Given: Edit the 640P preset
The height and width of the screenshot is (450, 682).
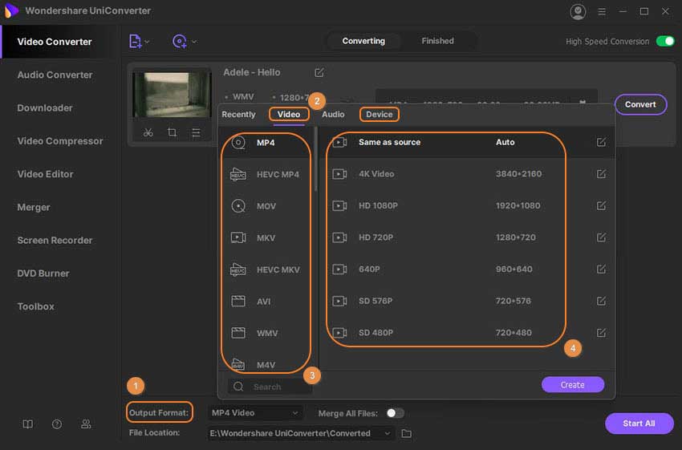Looking at the screenshot, I should [601, 270].
